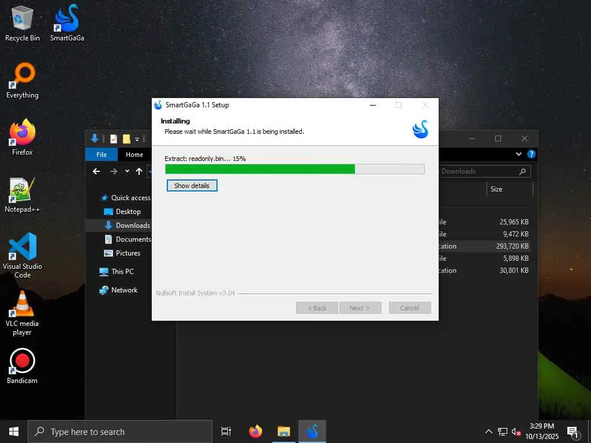Open VLC media player shortcut
The width and height of the screenshot is (591, 443).
(23, 313)
